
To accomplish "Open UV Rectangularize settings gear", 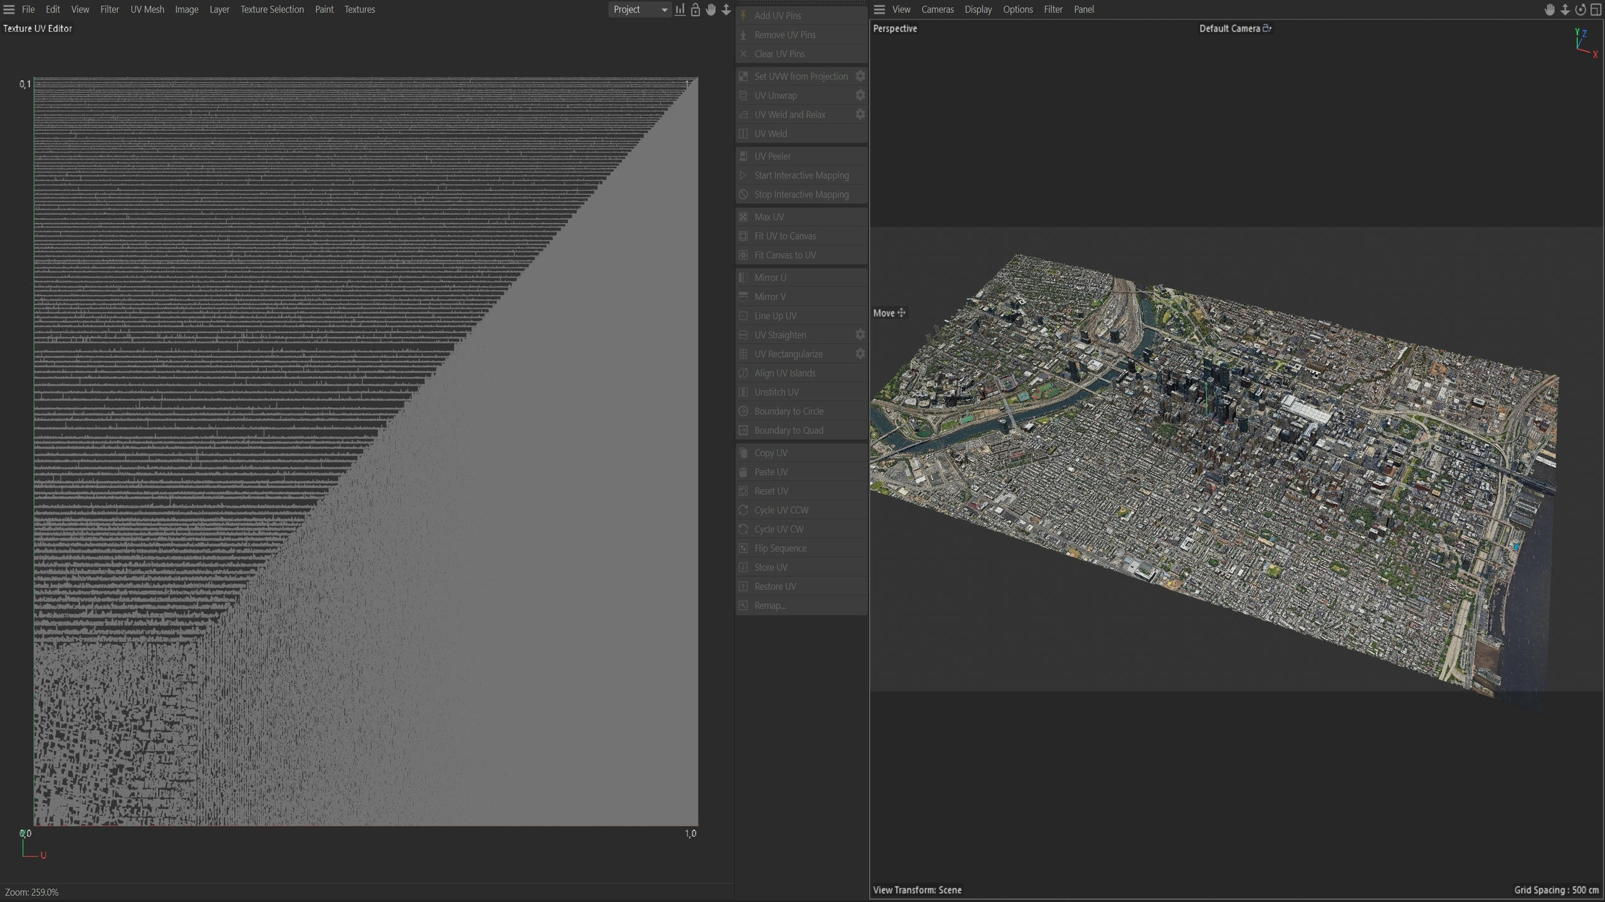I will [860, 354].
